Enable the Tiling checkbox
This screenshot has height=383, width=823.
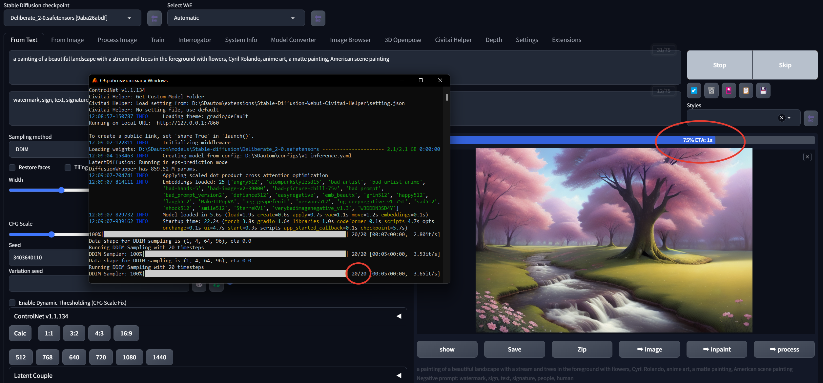coord(68,168)
